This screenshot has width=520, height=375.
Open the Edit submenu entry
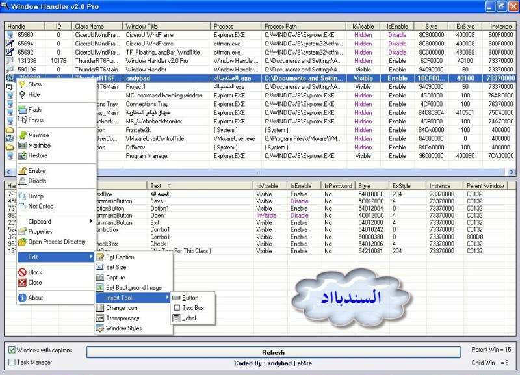pyautogui.click(x=56, y=257)
